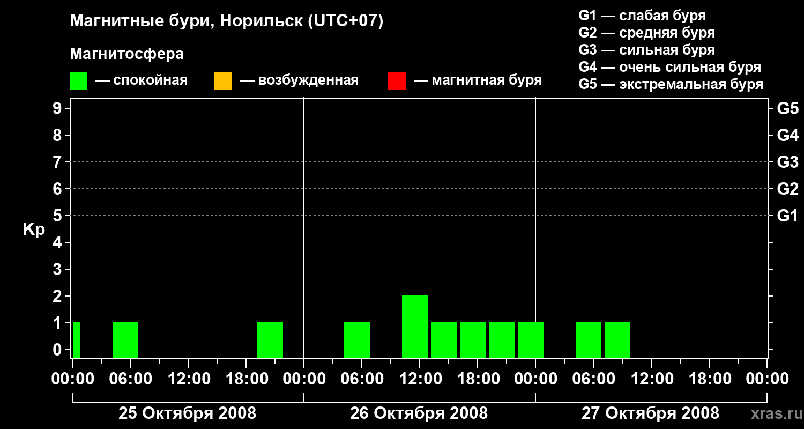Click the green 'спокойная' legend swatch
This screenshot has height=429, width=804.
point(79,81)
